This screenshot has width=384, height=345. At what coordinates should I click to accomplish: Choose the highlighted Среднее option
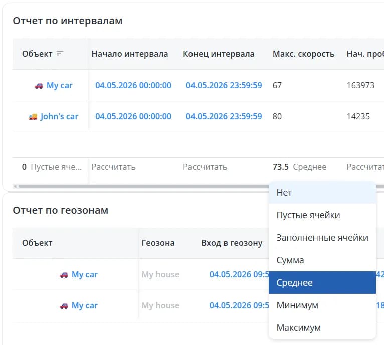[322, 282]
